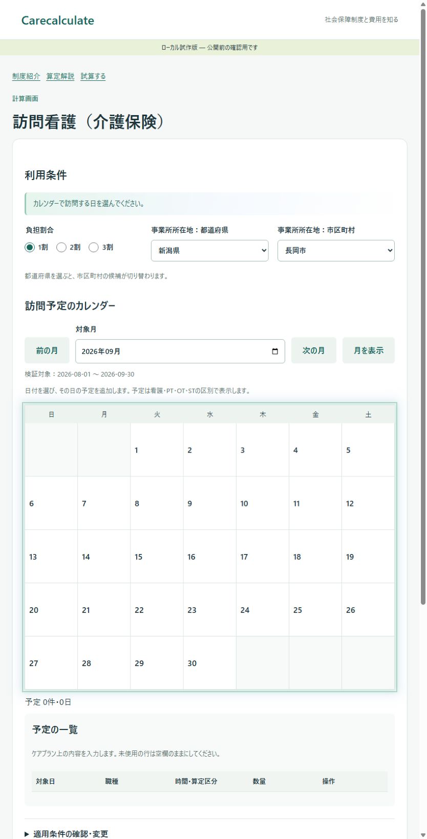Click the 社会保障制度と費用を知る header text

pos(361,19)
